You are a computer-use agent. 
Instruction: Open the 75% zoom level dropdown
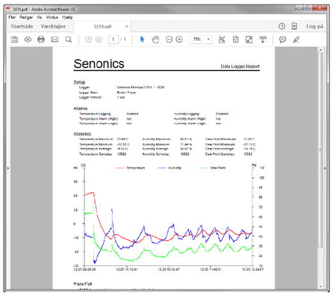(x=201, y=39)
